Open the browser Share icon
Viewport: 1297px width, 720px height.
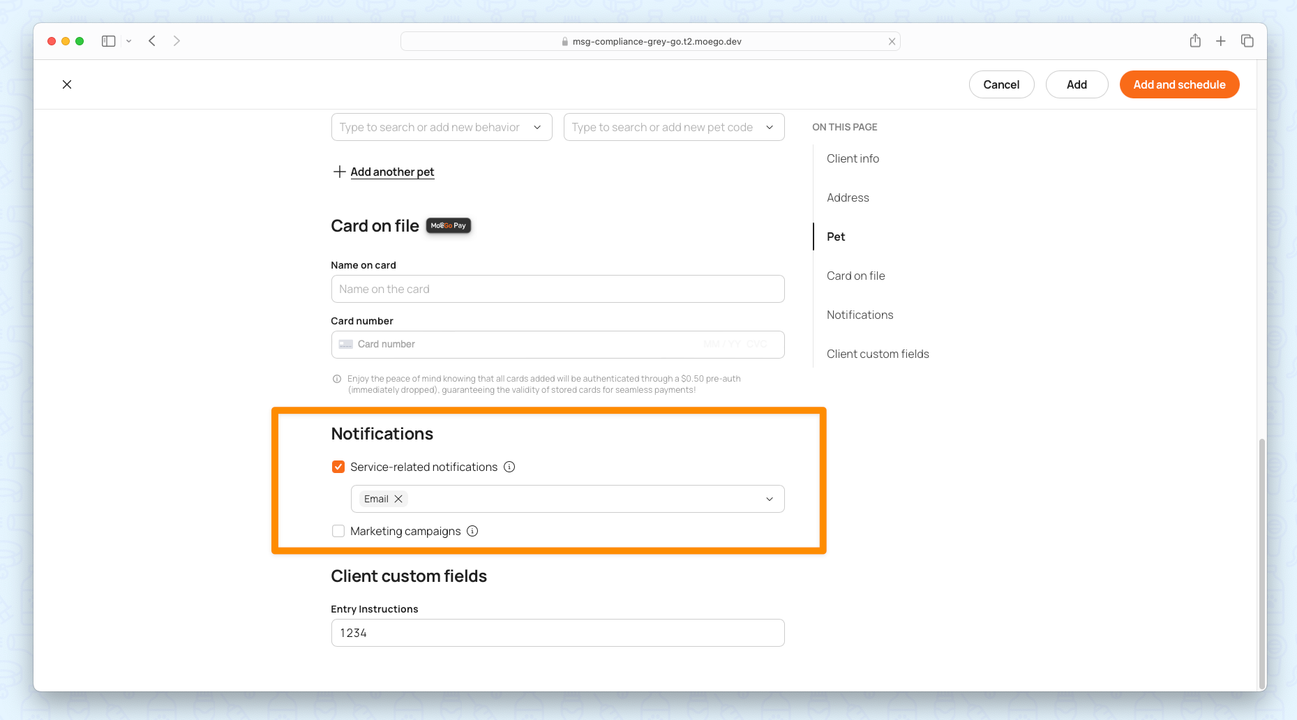1195,41
